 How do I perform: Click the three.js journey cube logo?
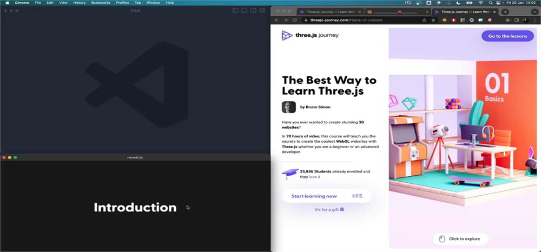point(287,35)
